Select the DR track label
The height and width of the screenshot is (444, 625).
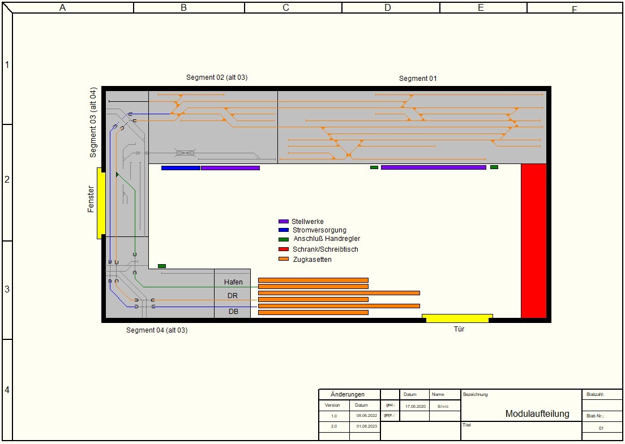[x=233, y=296]
